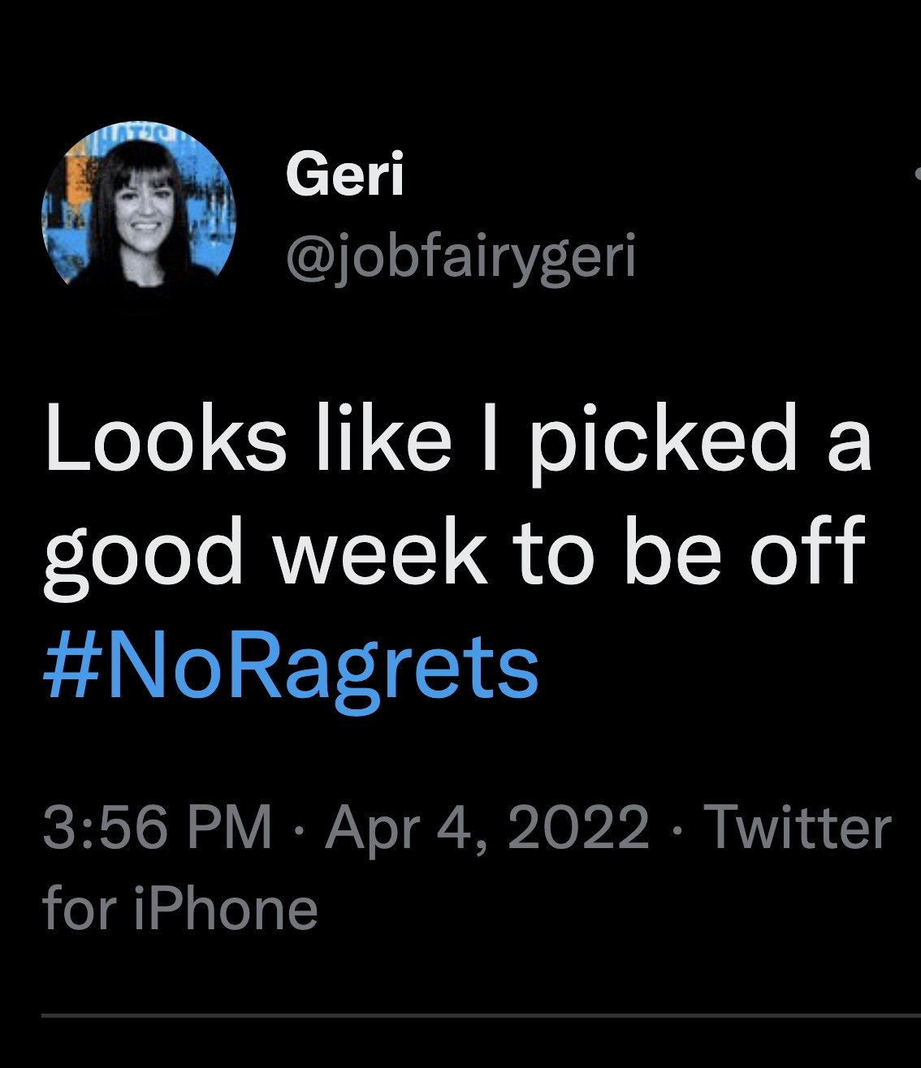Screen dimensions: 921x1068
Task: Click the word 'Twitter' in the tweet source
Action: [x=798, y=827]
